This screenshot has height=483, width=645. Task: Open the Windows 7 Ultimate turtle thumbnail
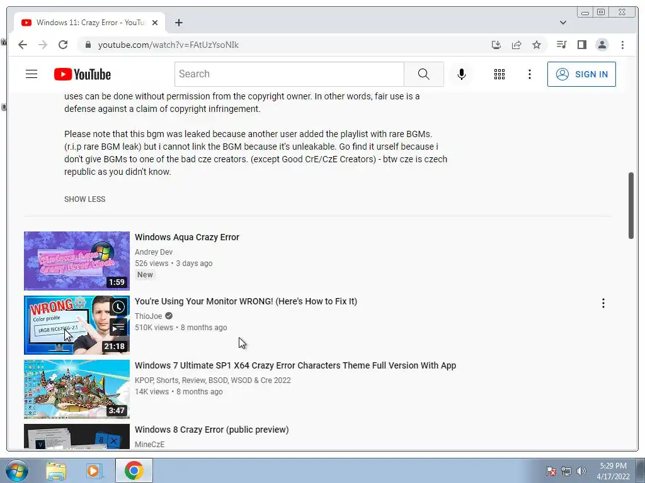(x=77, y=389)
